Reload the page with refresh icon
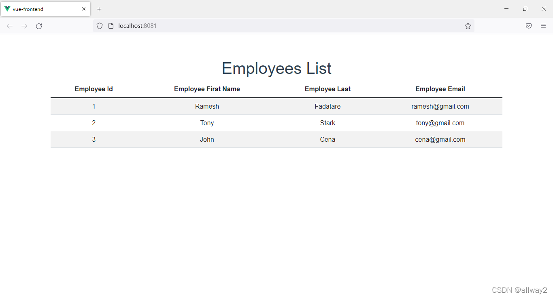This screenshot has width=553, height=298. tap(39, 26)
